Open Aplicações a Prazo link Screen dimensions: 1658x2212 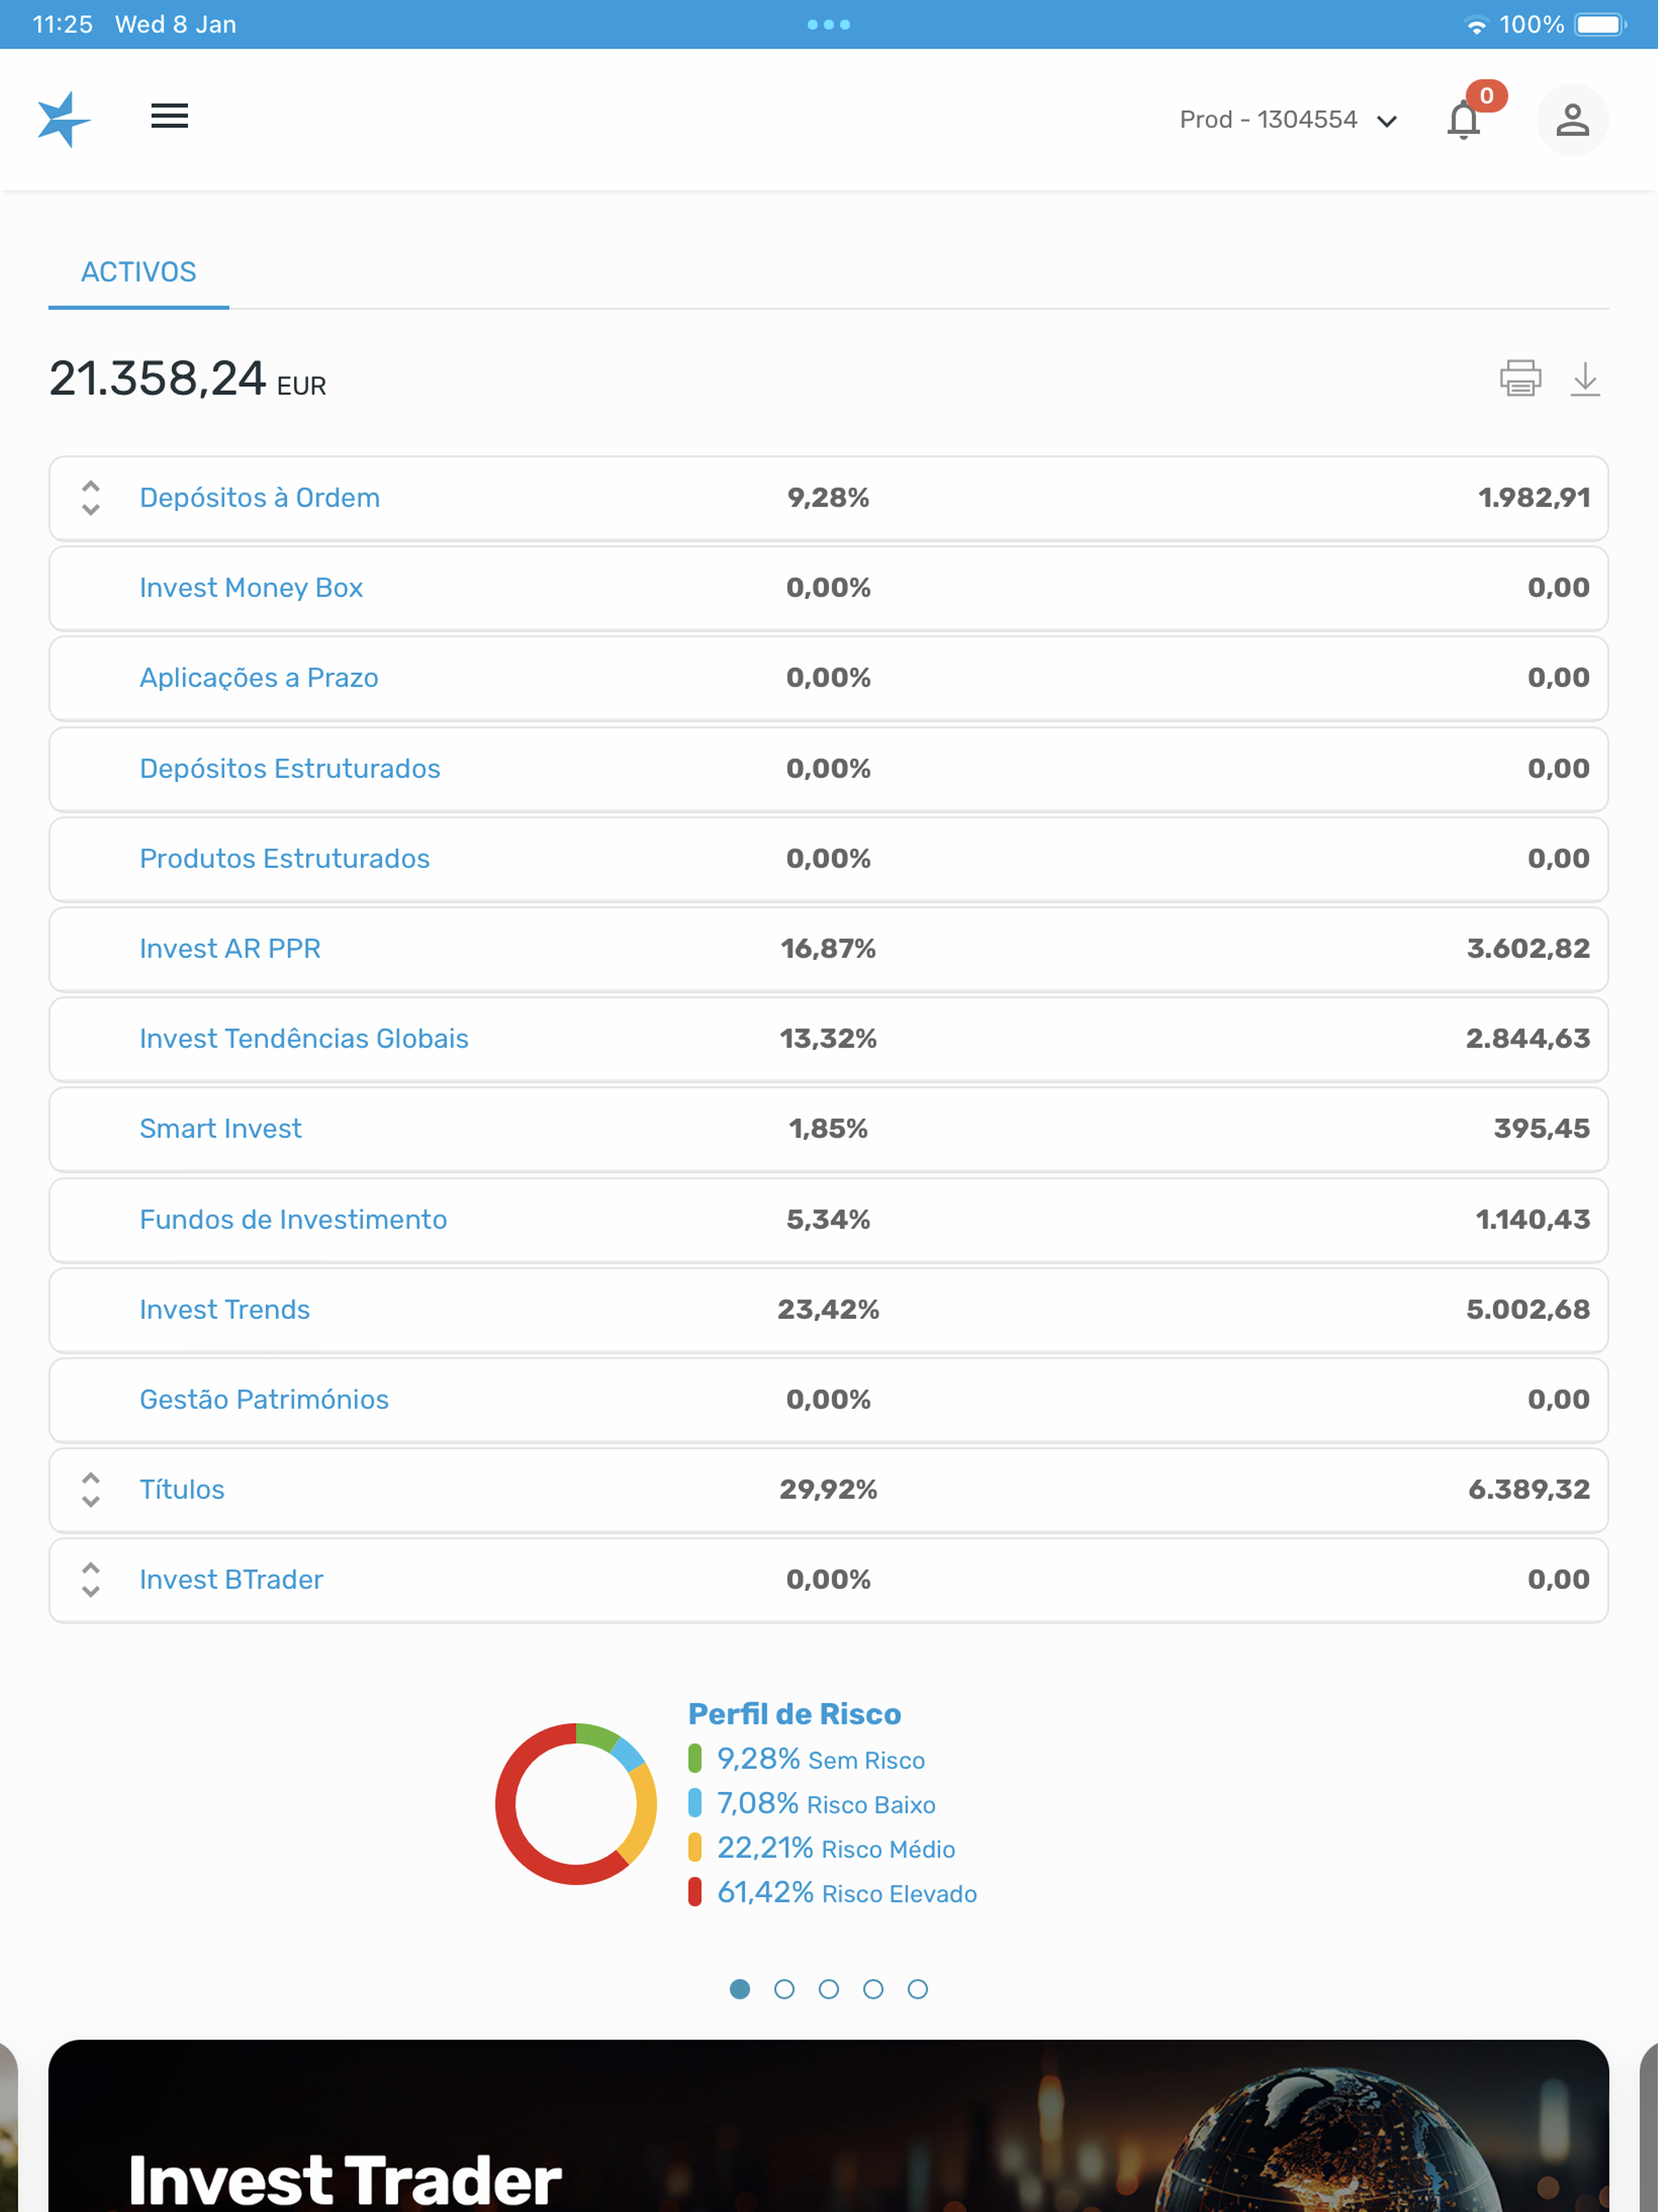pyautogui.click(x=259, y=678)
